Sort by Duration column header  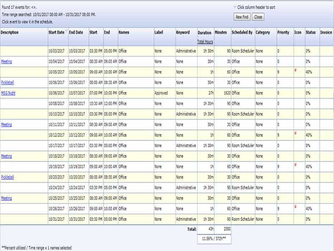pos(205,33)
